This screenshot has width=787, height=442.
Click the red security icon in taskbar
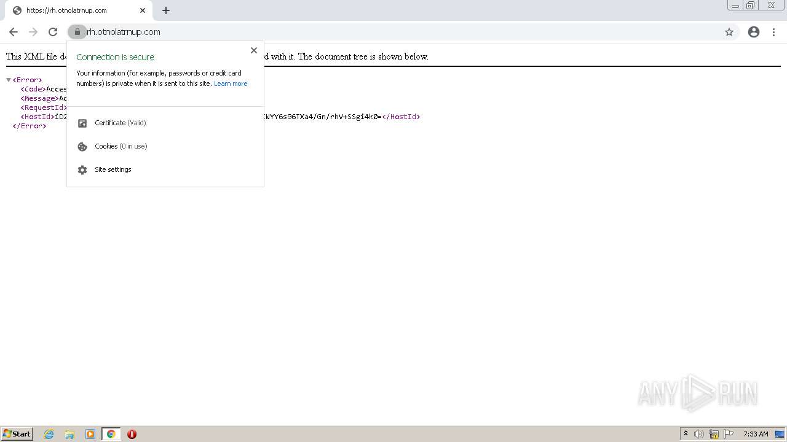[132, 434]
